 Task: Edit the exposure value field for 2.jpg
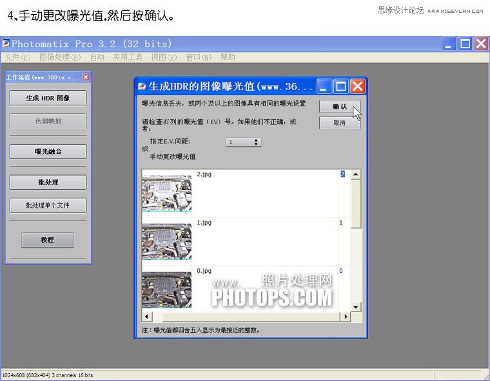pos(343,174)
